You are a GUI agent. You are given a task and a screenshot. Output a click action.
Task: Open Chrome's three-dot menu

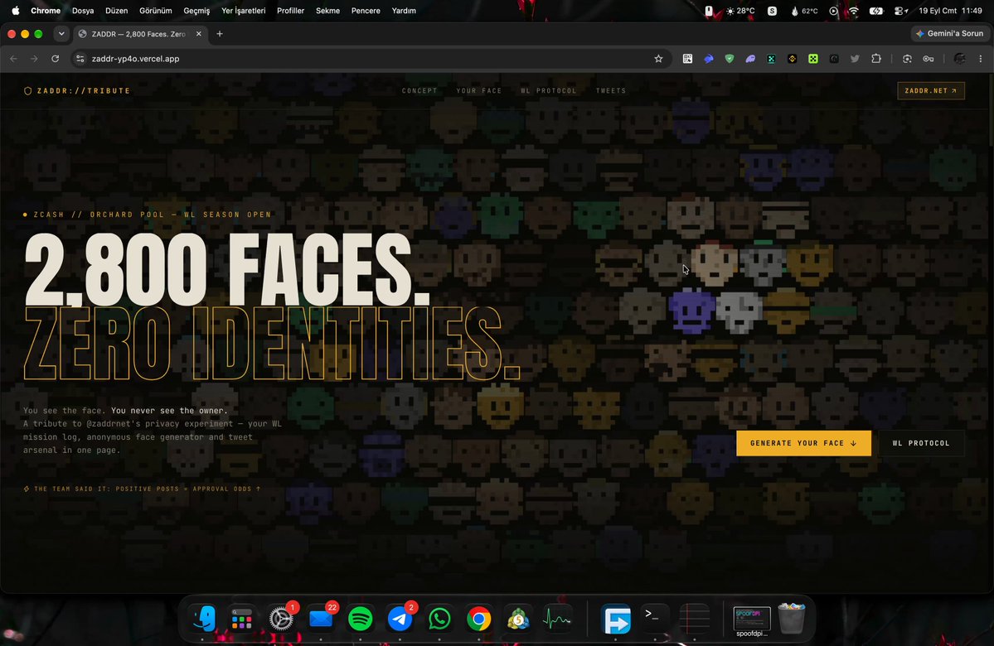pyautogui.click(x=981, y=59)
